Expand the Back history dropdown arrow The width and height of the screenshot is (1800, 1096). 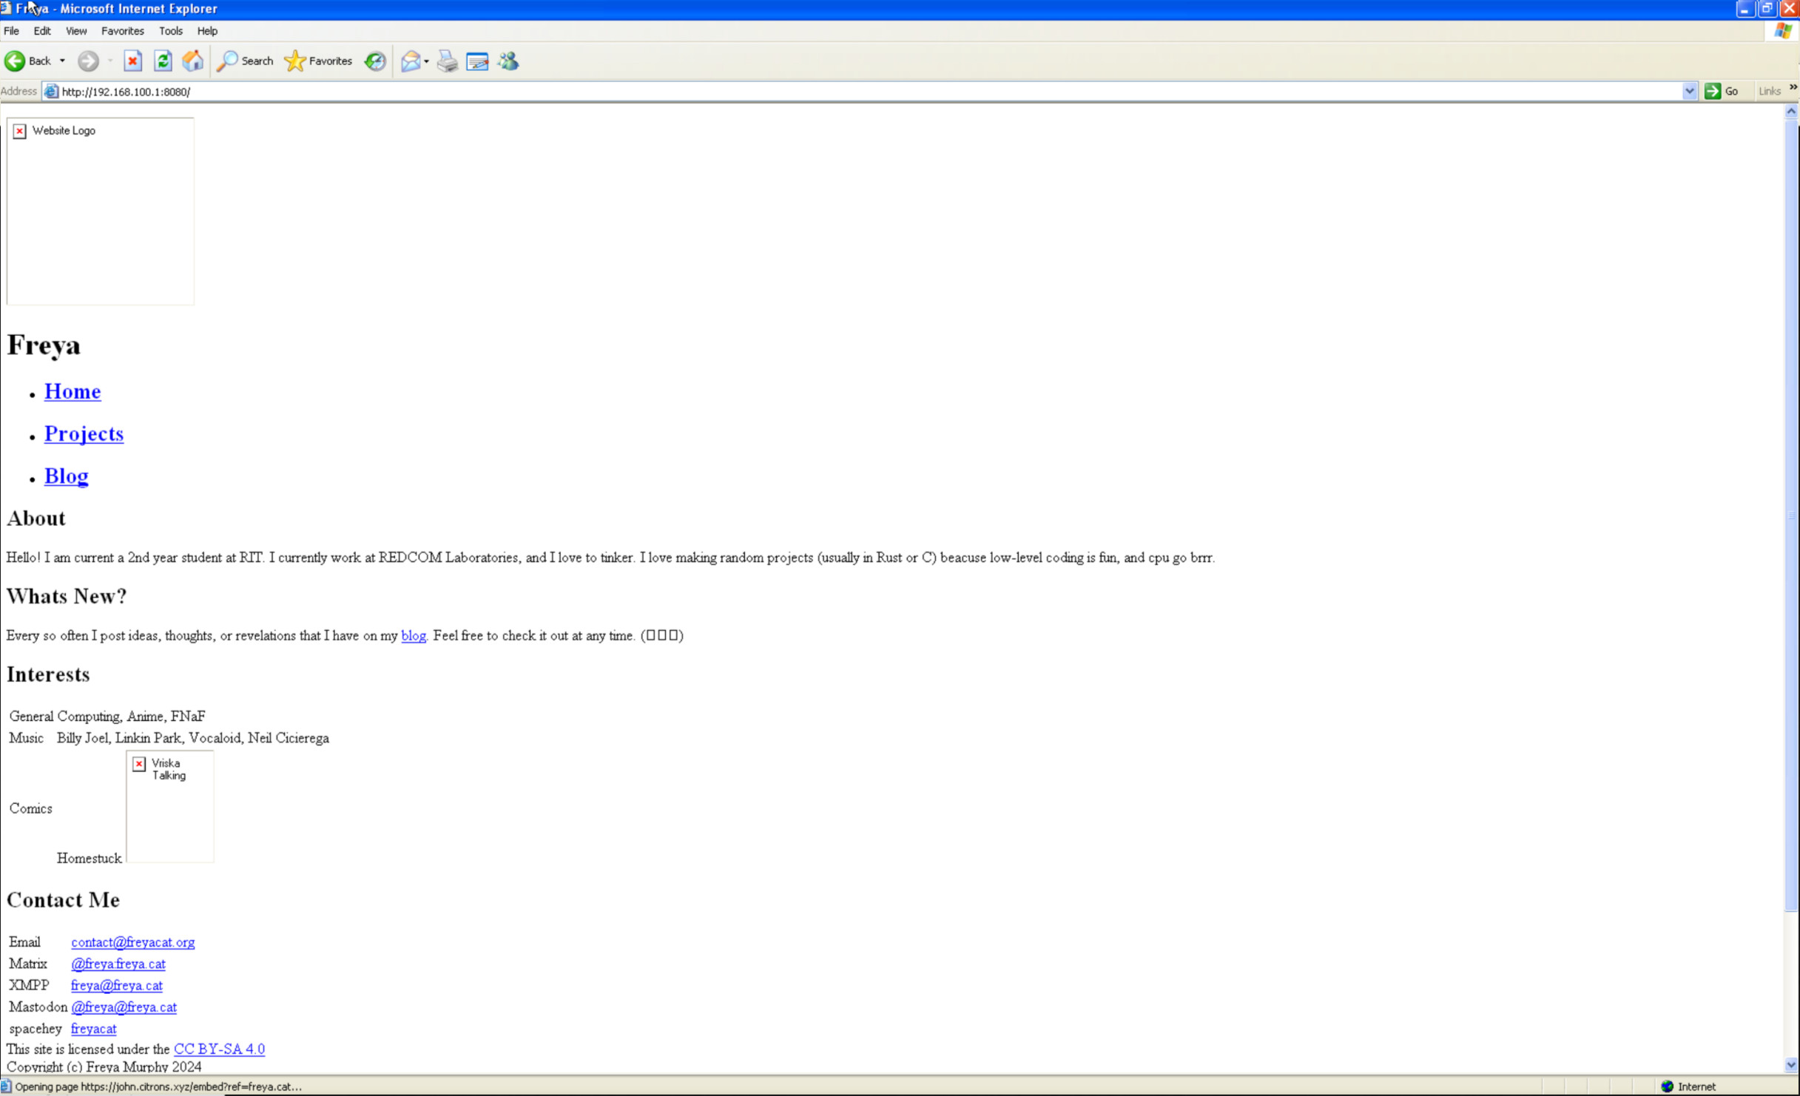(x=62, y=61)
